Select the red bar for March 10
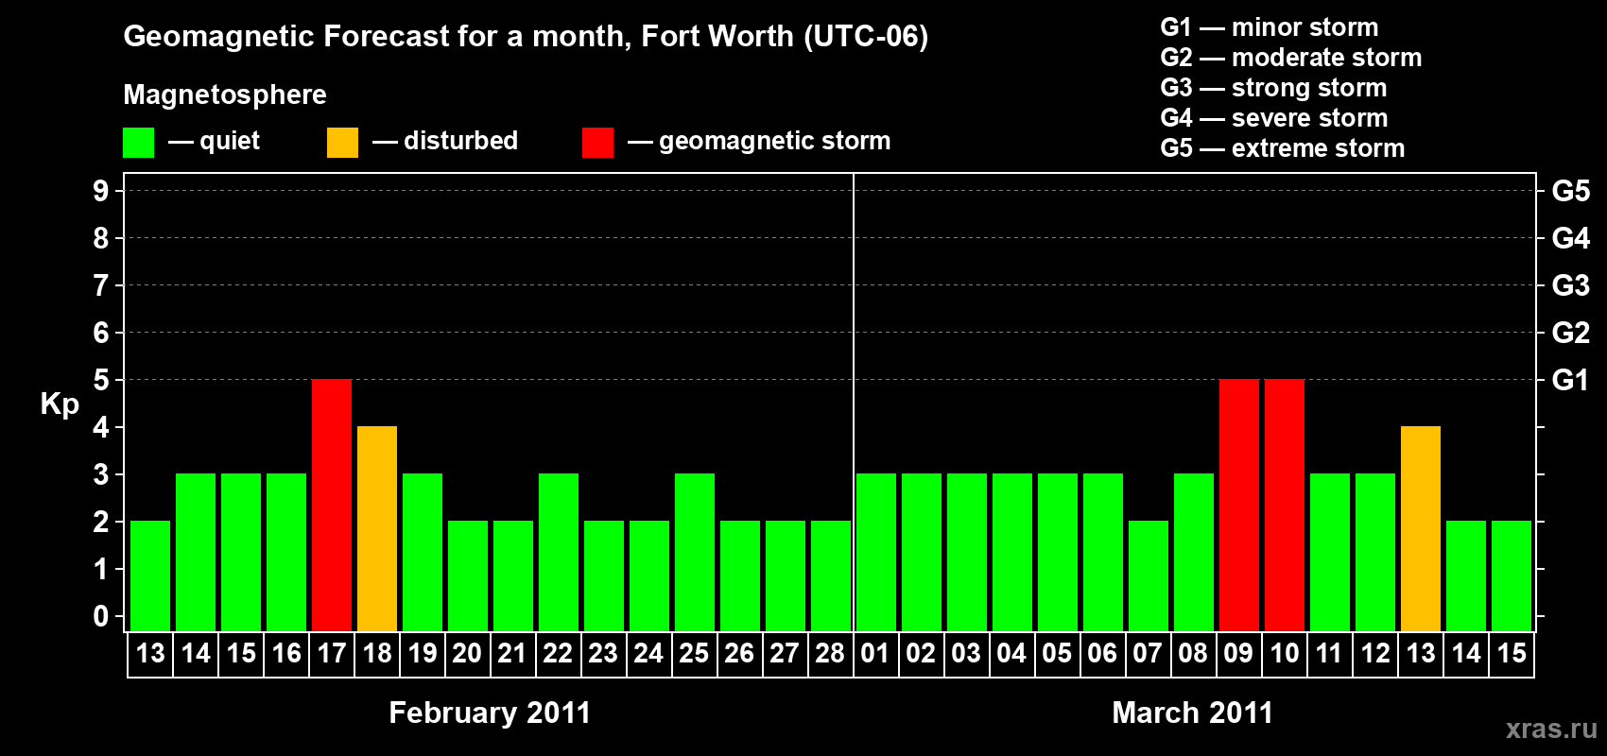The image size is (1607, 756). [1285, 506]
